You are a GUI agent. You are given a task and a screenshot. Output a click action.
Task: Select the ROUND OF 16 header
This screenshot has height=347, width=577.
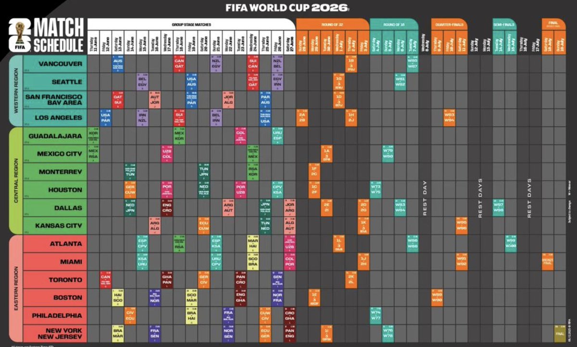[394, 24]
